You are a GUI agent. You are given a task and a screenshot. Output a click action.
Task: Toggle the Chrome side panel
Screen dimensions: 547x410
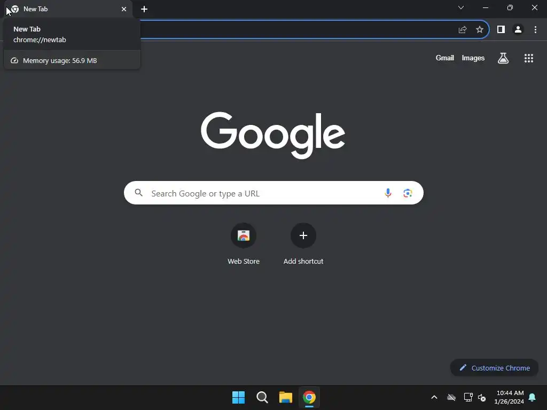501,30
